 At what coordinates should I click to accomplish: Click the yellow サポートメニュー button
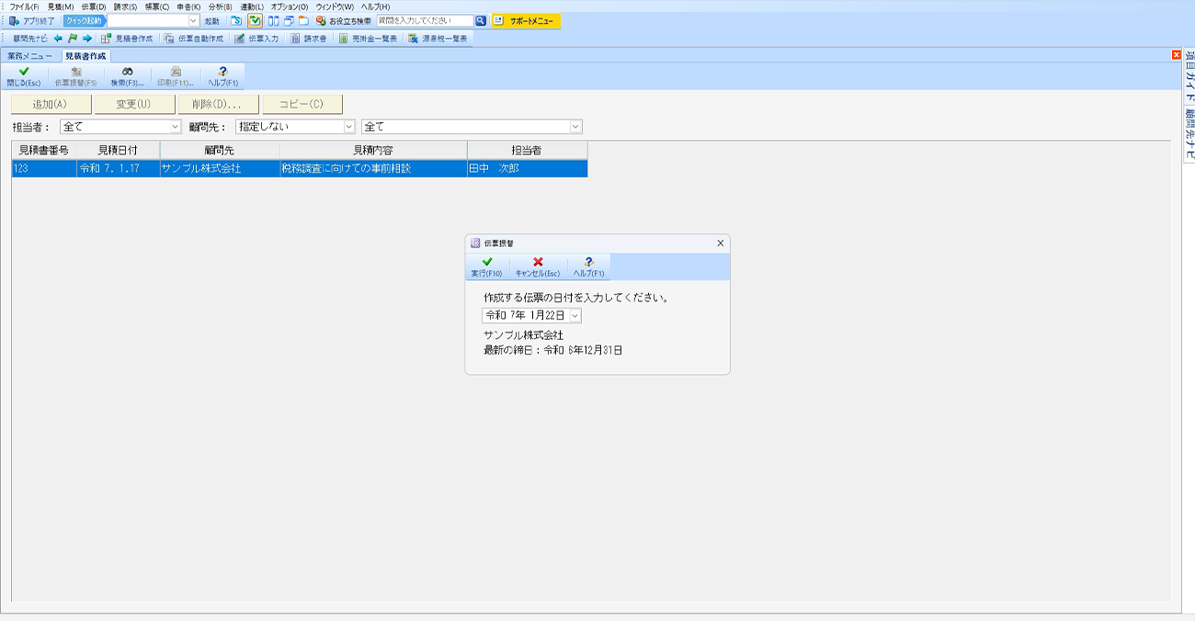coord(526,20)
